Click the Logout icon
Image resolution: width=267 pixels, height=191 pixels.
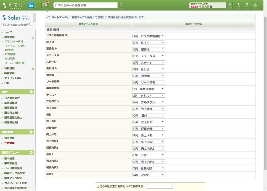tap(229, 5)
